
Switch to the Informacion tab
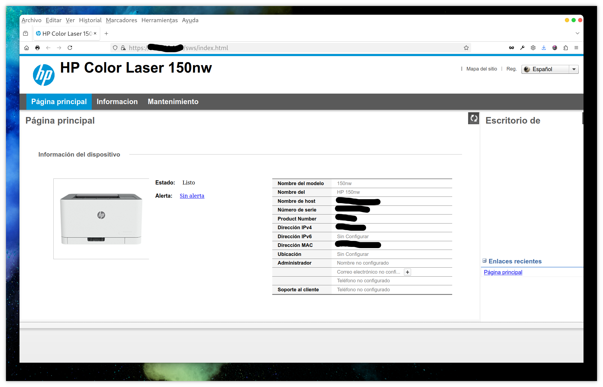tap(117, 102)
